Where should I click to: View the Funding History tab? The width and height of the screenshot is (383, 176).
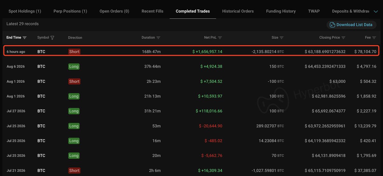pos(281,11)
